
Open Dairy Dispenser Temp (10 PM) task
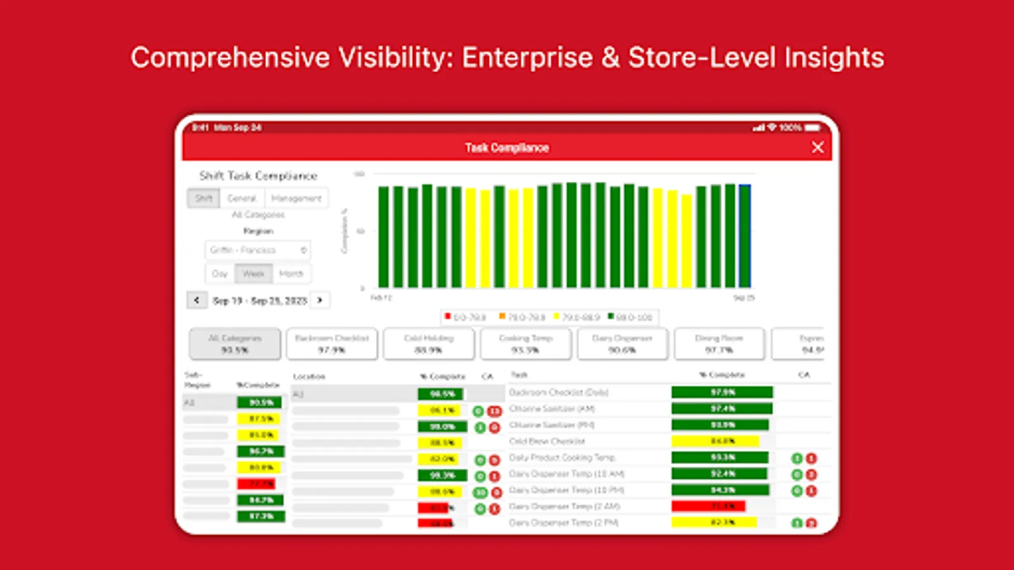(669, 490)
